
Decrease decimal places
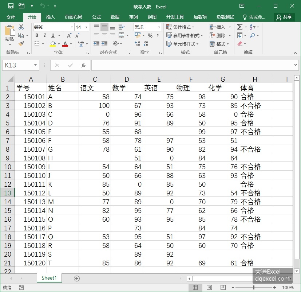145,44
